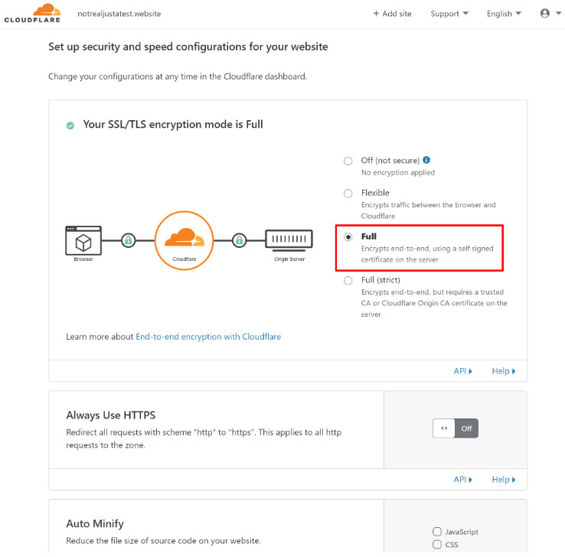Image resolution: width=565 pixels, height=557 pixels.
Task: Enable CSS Auto Minify checkbox
Action: coord(436,544)
